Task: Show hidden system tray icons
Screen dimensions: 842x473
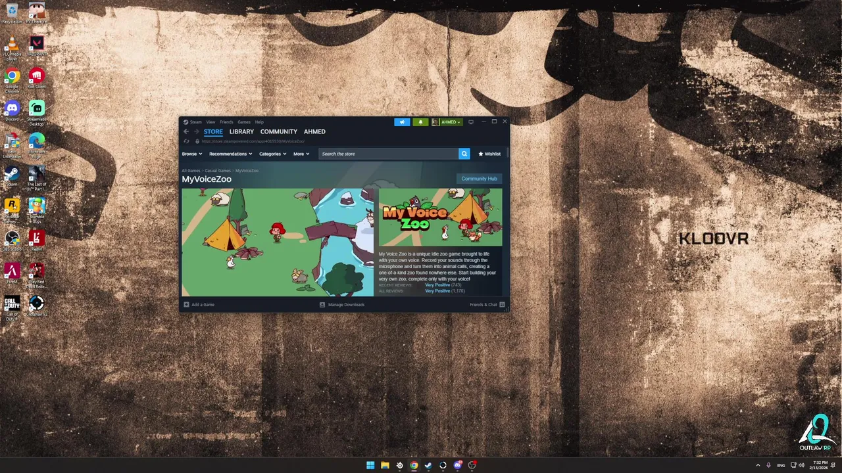Action: pos(758,465)
